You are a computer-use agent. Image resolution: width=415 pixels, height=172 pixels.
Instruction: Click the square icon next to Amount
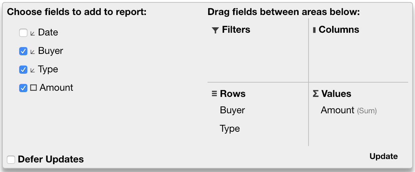coord(33,88)
